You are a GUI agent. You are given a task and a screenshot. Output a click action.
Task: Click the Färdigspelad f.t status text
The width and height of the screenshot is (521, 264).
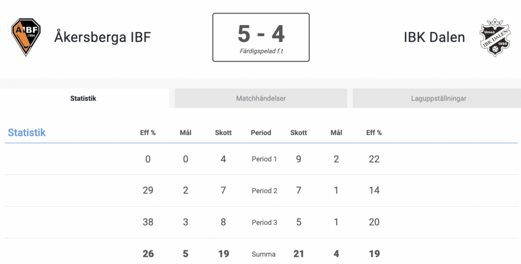click(261, 51)
